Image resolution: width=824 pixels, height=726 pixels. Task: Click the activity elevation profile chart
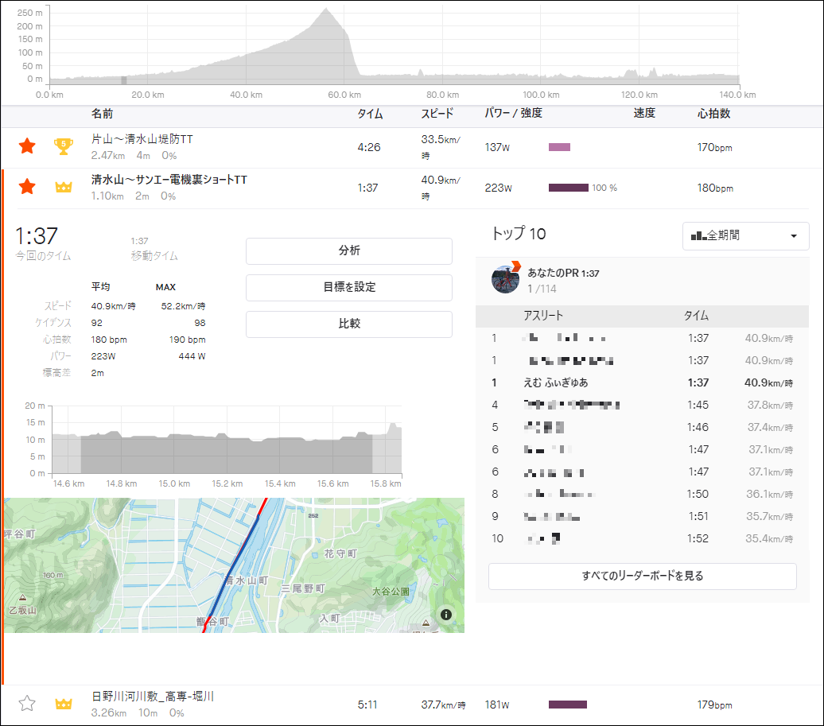click(x=395, y=45)
